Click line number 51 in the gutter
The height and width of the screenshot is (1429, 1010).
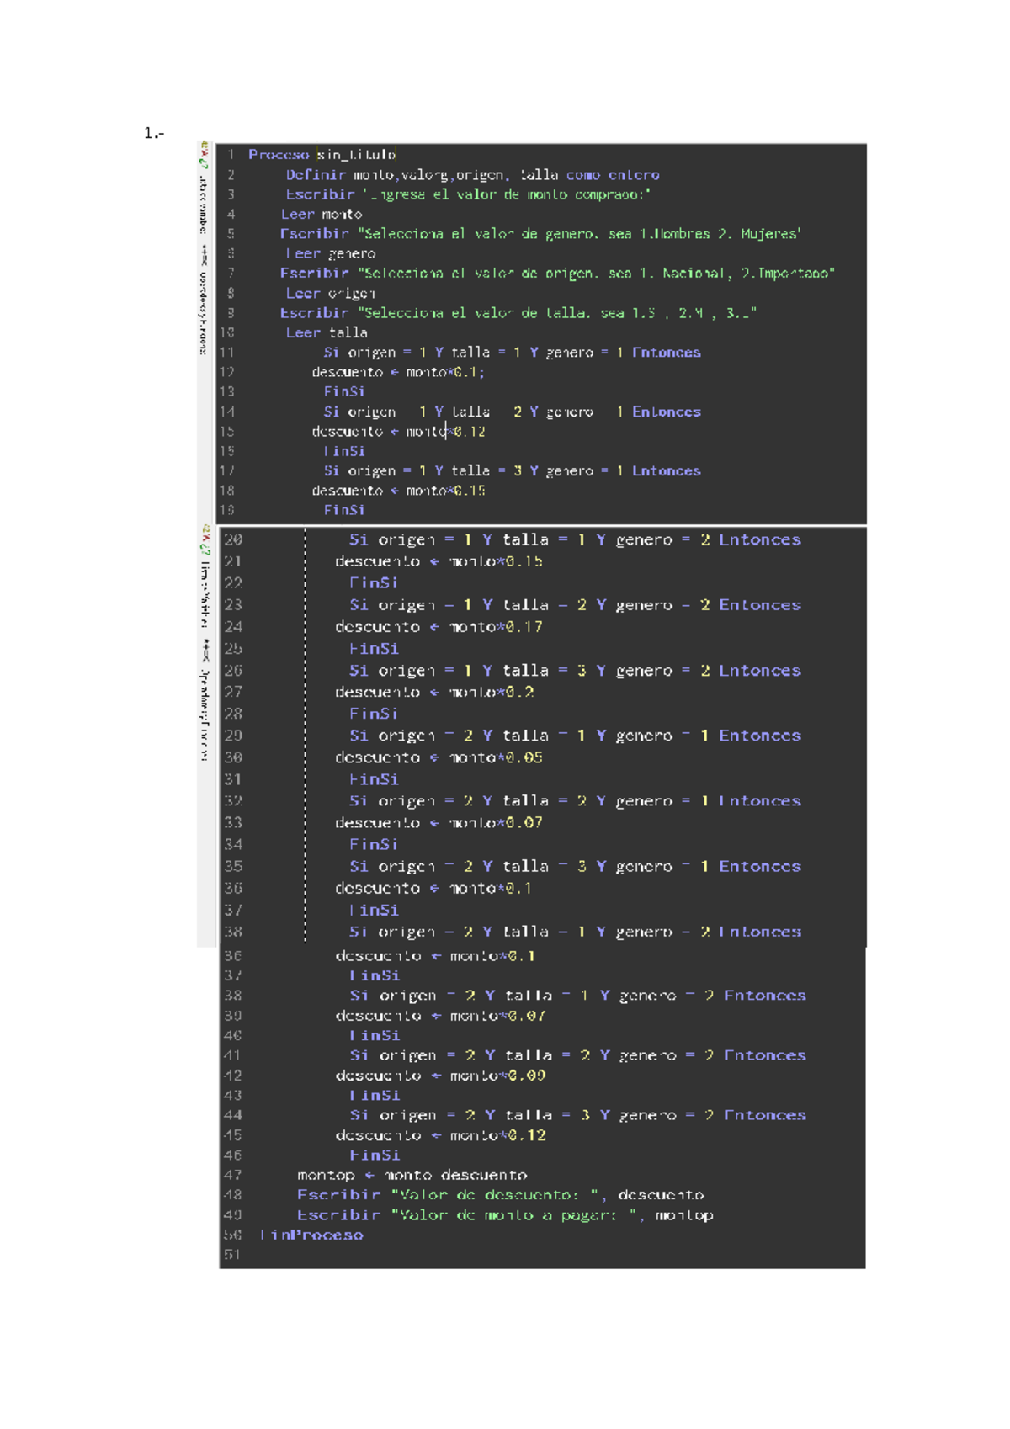[x=232, y=1255]
